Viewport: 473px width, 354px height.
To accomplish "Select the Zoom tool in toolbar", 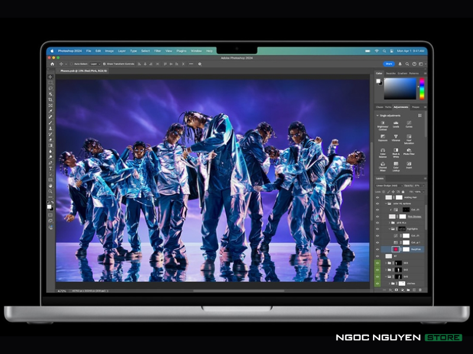I will 50,191.
